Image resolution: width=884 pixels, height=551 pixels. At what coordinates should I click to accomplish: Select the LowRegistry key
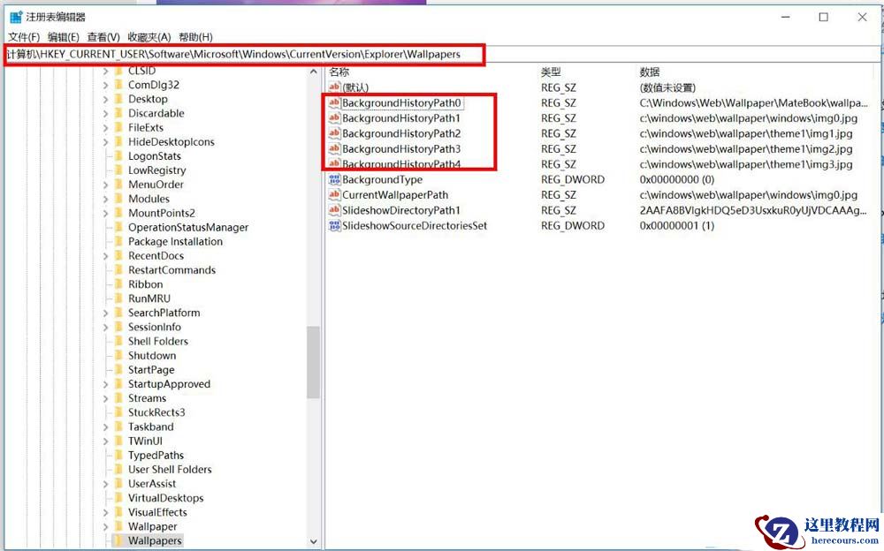(x=156, y=170)
